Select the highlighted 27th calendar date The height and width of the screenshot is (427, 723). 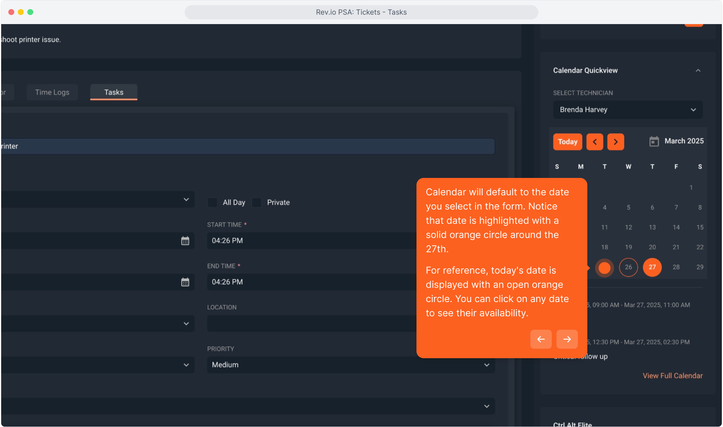[652, 267]
